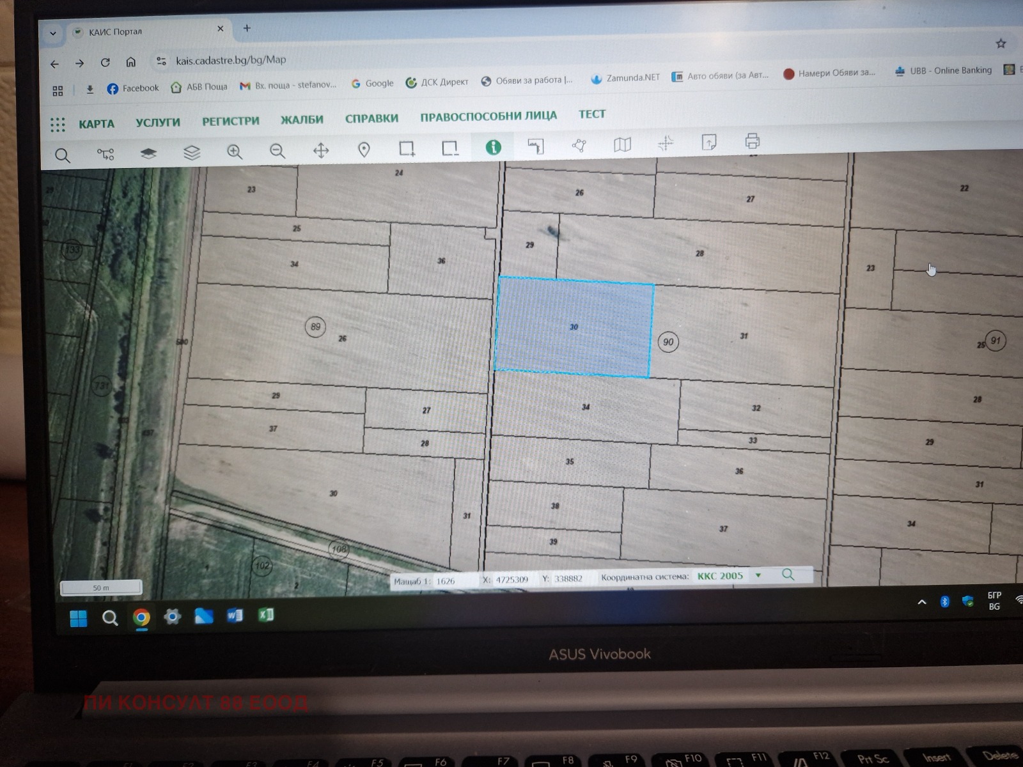Show hidden system tray icons chevron
Screen dimensions: 1023x767
point(921,602)
